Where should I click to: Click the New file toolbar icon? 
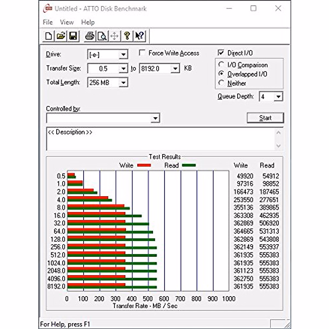tap(49, 36)
